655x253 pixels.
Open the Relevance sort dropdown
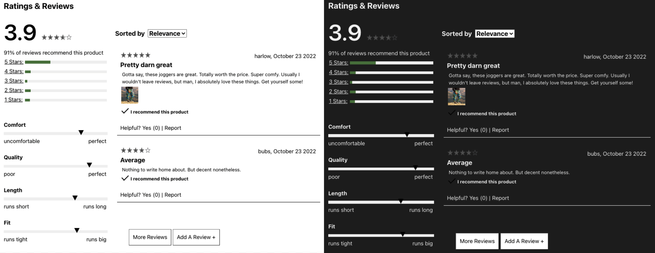pyautogui.click(x=167, y=34)
